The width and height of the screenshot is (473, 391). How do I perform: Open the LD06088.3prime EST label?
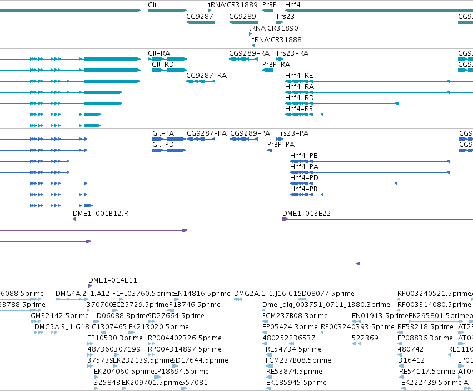[121, 316]
